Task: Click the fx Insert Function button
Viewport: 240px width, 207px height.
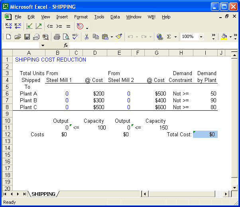Action: 66,45
